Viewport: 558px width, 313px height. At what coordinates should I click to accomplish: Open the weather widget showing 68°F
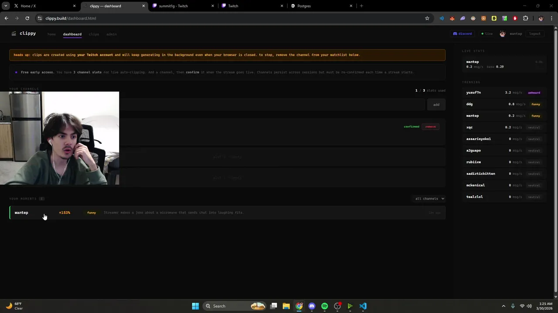tap(14, 306)
